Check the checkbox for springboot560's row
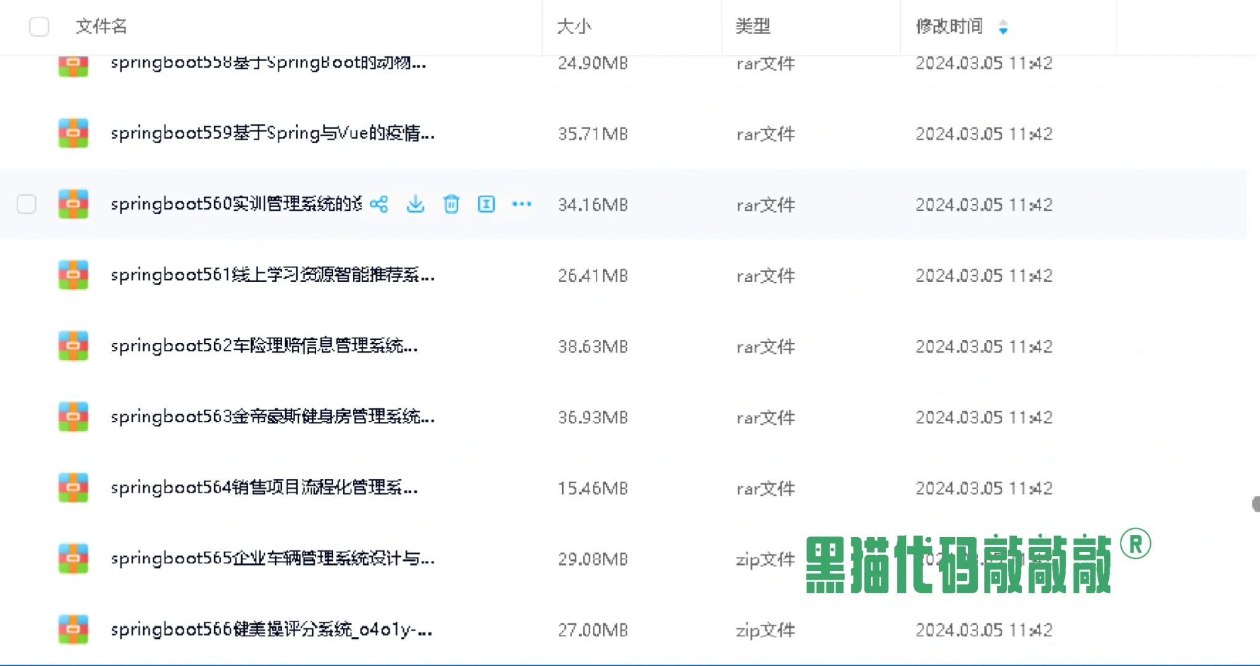The image size is (1260, 666). (x=27, y=203)
